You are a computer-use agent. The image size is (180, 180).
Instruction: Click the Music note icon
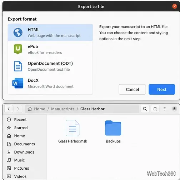tap(9, 160)
